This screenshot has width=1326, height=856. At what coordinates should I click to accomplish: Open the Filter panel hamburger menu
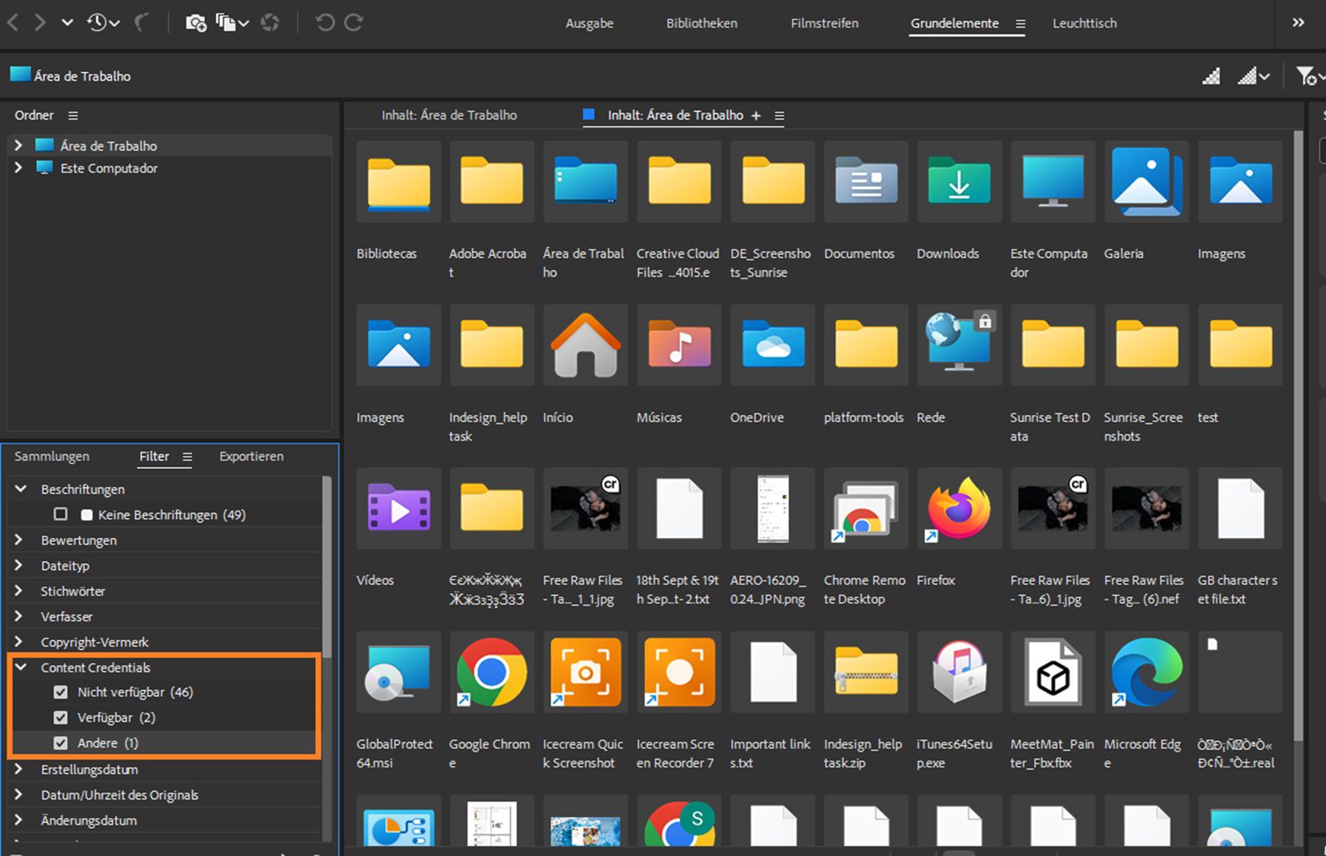click(187, 457)
